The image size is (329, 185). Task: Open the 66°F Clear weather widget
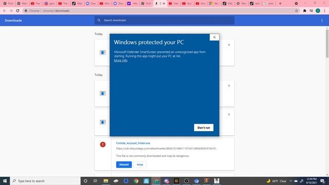[x=277, y=181]
